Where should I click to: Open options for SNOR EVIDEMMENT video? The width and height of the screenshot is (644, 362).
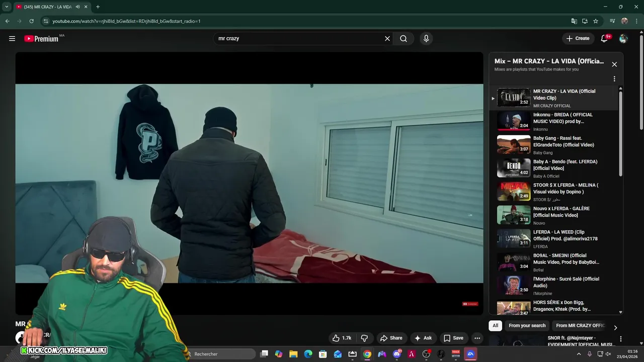tap(621, 339)
